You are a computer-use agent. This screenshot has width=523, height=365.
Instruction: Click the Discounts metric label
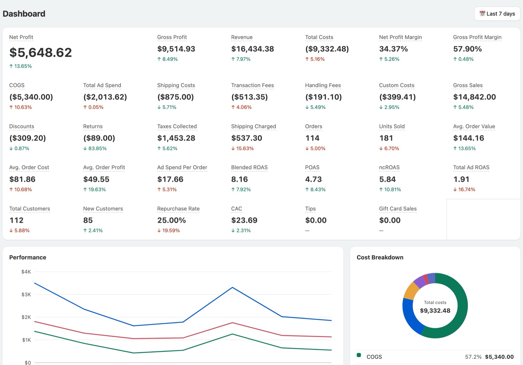pyautogui.click(x=22, y=126)
